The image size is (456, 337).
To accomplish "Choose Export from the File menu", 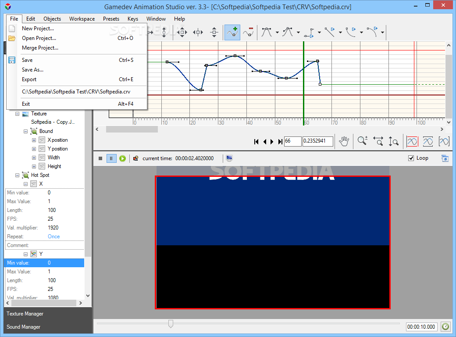I will [77, 79].
